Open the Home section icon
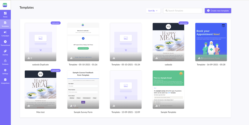The height and width of the screenshot is (125, 249). pos(5,13)
